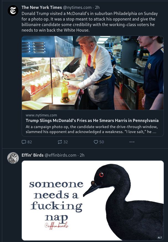Open The New York Times profile name

pos(42,7)
